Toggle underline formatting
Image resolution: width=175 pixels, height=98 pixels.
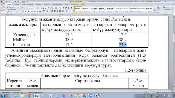coord(28,11)
